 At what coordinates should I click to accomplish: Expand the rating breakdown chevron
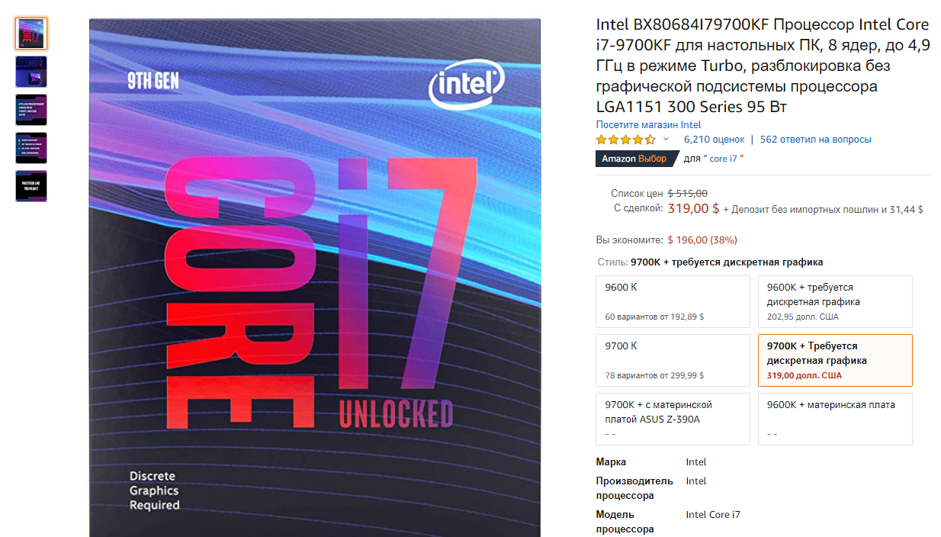point(666,140)
